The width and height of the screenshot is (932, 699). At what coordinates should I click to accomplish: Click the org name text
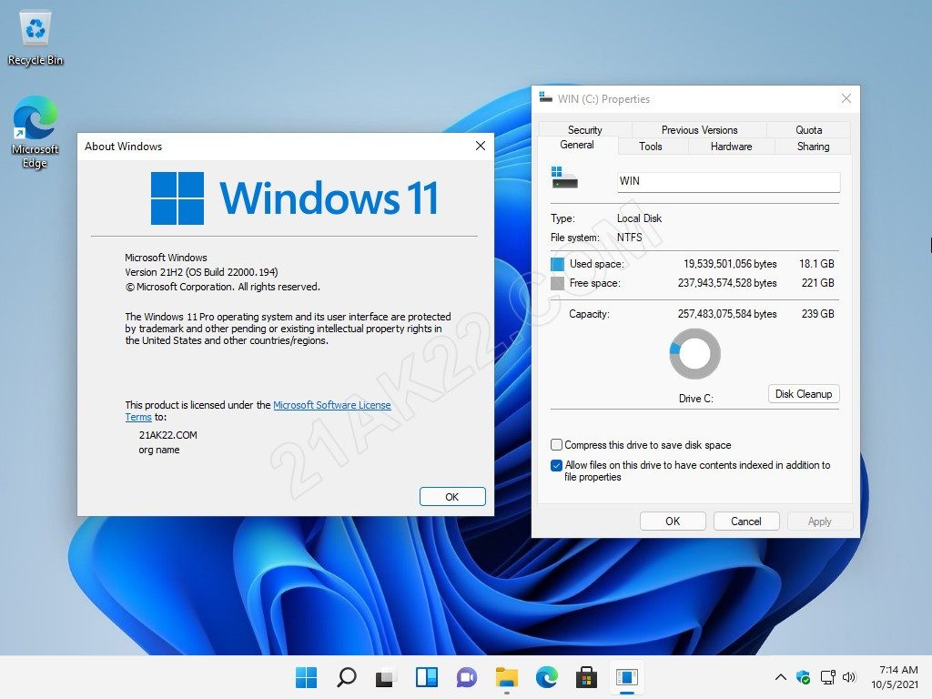coord(159,450)
